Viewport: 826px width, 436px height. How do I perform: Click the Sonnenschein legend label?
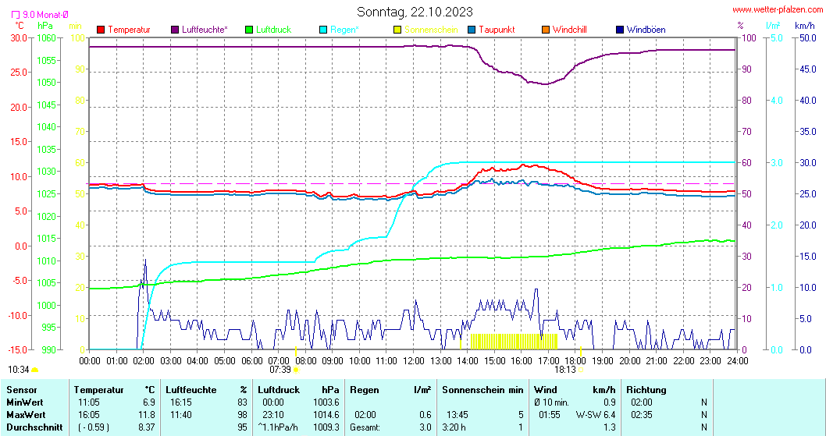pos(431,30)
